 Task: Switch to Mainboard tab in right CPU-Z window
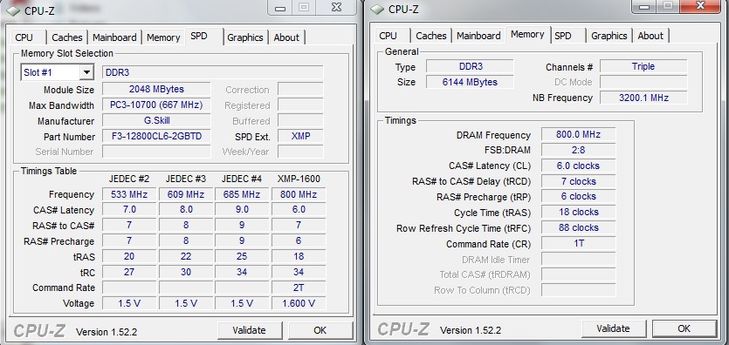click(478, 36)
